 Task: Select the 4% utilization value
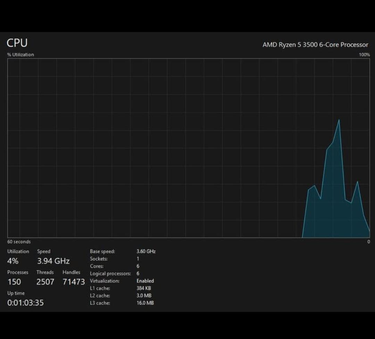[x=13, y=261]
